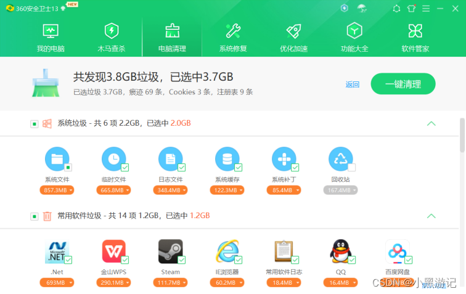Image resolution: width=466 pixels, height=294 pixels.
Task: Open the 111.7MB size dropdown
Action: 170,283
